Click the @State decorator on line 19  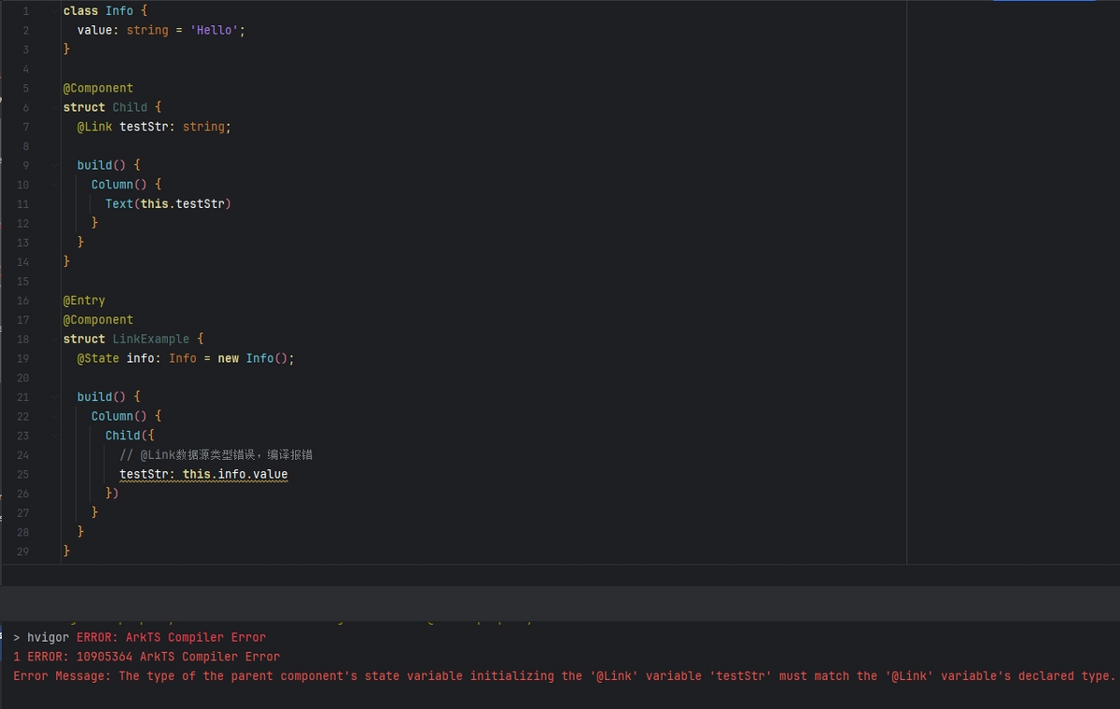click(x=98, y=358)
